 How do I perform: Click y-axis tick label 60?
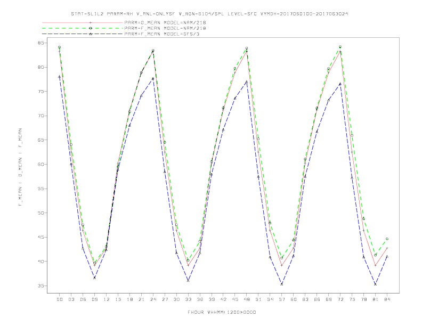coord(40,165)
